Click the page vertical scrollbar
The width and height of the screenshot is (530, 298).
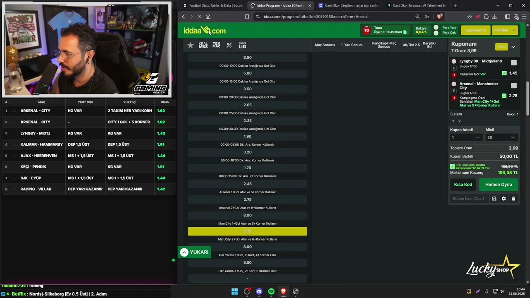[x=527, y=99]
